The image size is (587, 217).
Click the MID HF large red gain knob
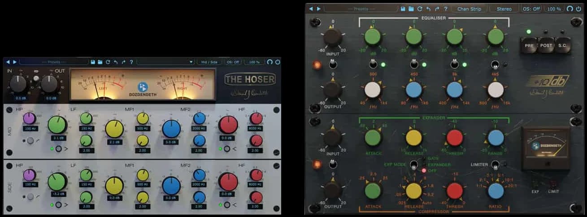click(x=228, y=125)
